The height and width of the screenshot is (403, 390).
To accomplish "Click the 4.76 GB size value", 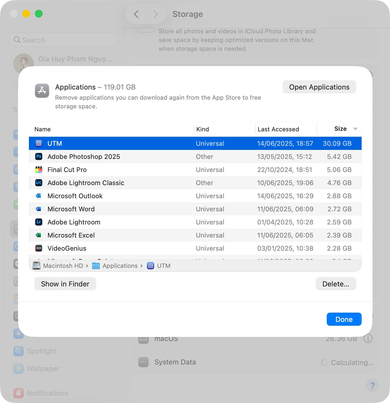I will pyautogui.click(x=339, y=183).
